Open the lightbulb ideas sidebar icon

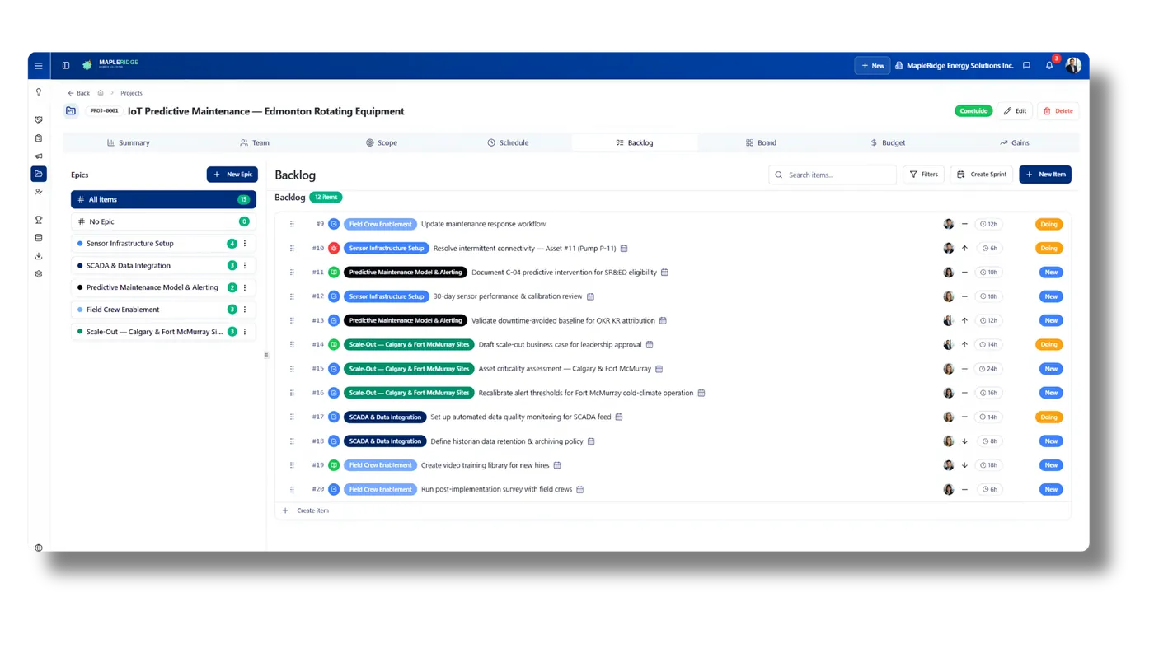coord(39,92)
